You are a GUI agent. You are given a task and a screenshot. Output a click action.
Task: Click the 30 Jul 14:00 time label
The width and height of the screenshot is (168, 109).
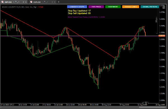point(94,105)
